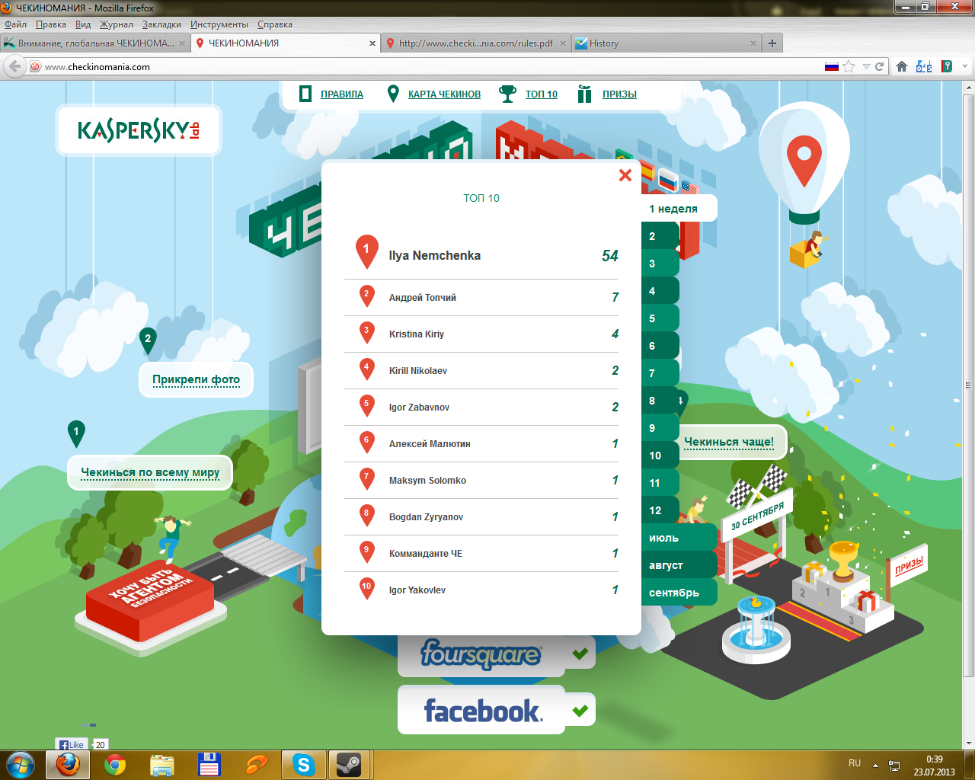Click the Kaspersky lab logo
Viewport: 975px width, 780px height.
pos(139,130)
